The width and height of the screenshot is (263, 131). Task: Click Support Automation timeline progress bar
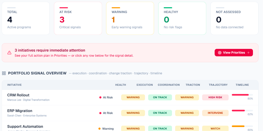coord(242,126)
